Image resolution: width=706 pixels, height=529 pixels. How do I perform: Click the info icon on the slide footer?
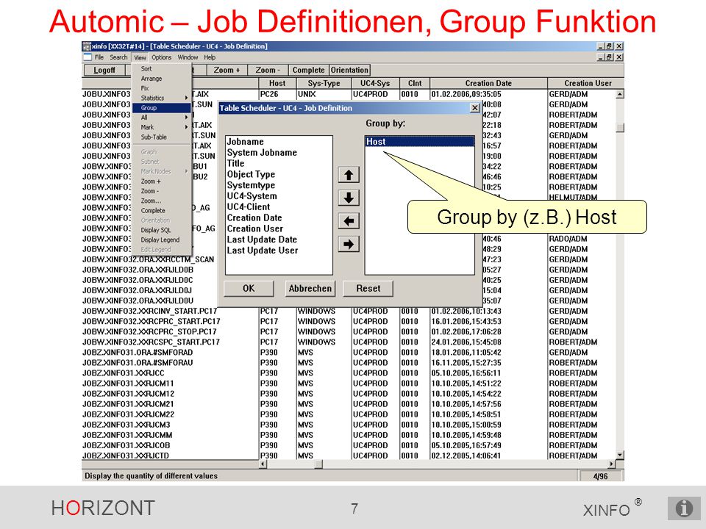click(x=684, y=508)
